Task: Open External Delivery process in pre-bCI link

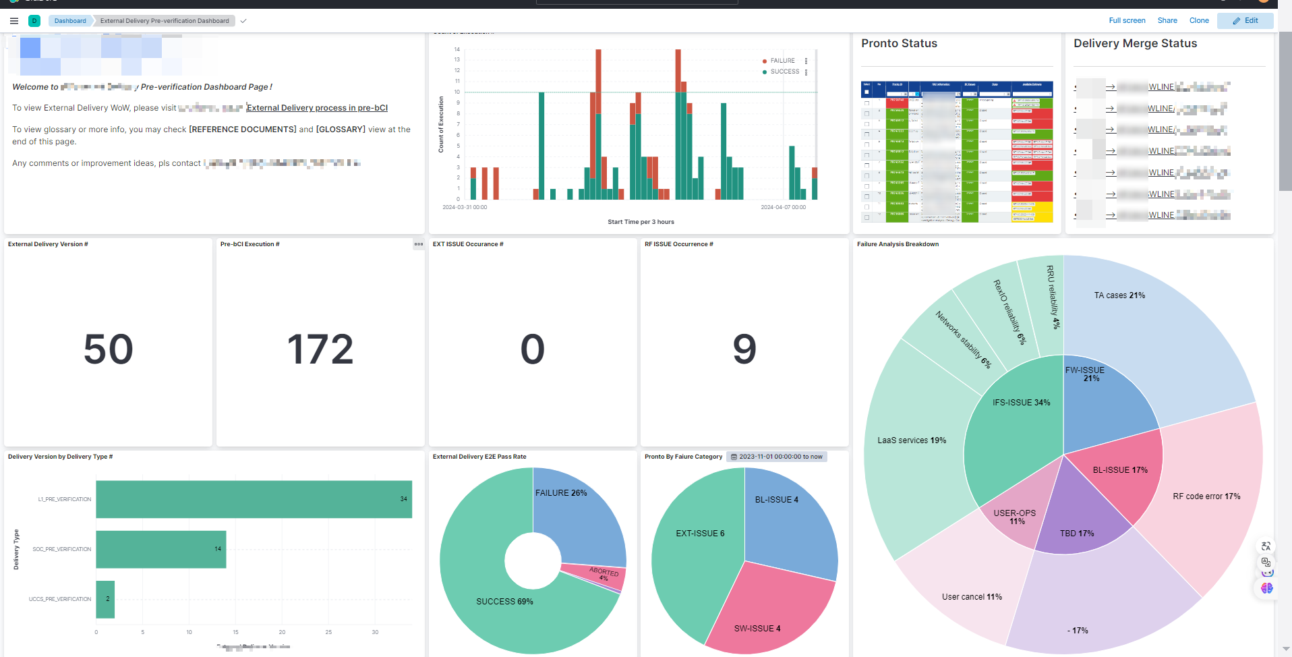Action: pos(317,108)
